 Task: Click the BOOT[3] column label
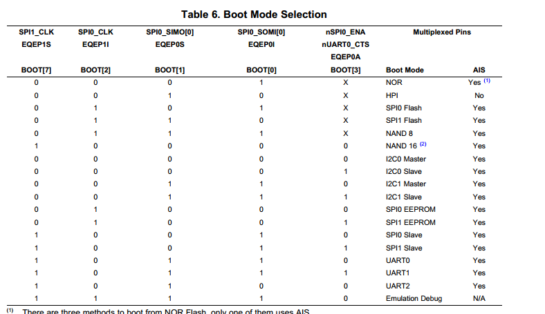point(345,70)
